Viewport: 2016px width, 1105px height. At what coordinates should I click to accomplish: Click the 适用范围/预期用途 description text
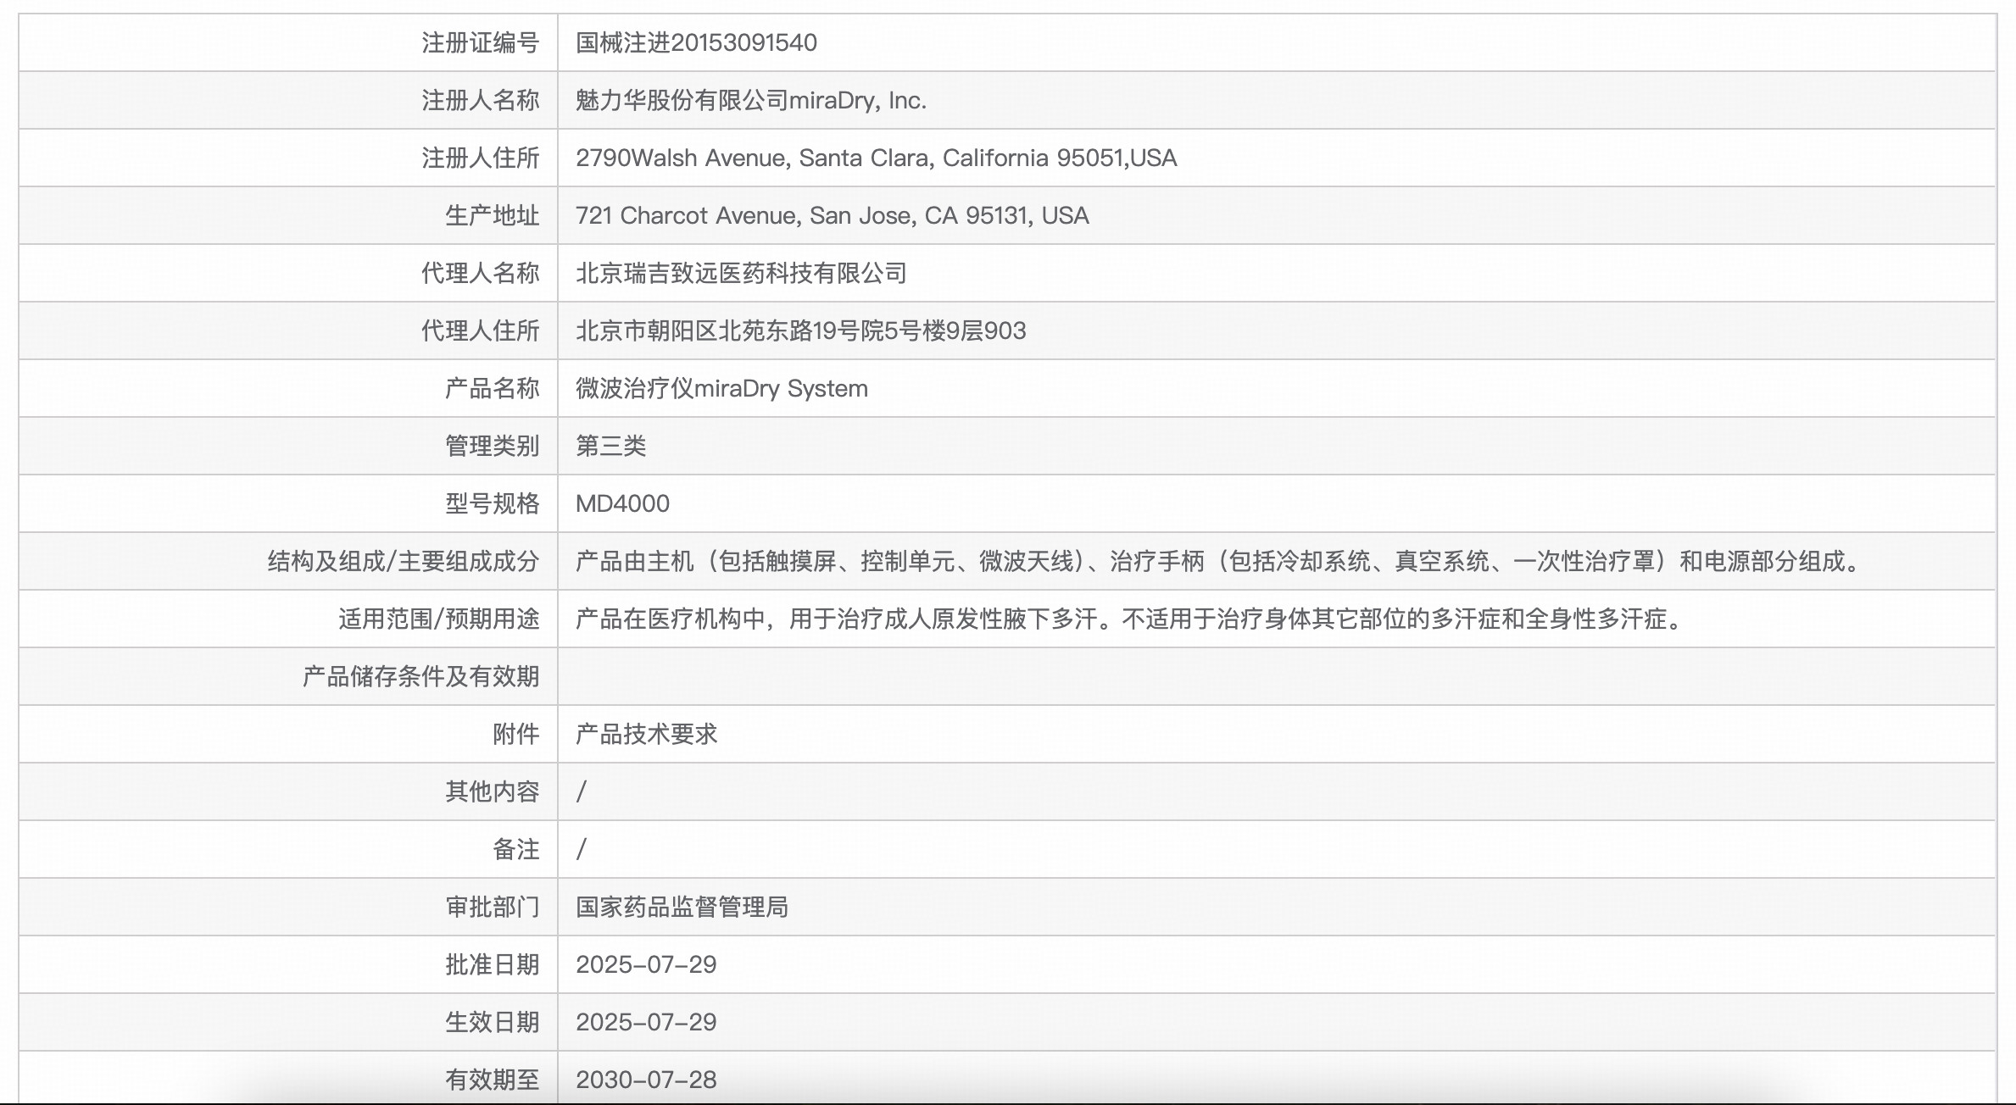click(1129, 619)
